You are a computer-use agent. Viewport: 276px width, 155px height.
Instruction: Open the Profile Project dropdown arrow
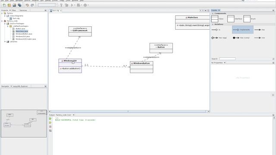(x=88, y=5)
